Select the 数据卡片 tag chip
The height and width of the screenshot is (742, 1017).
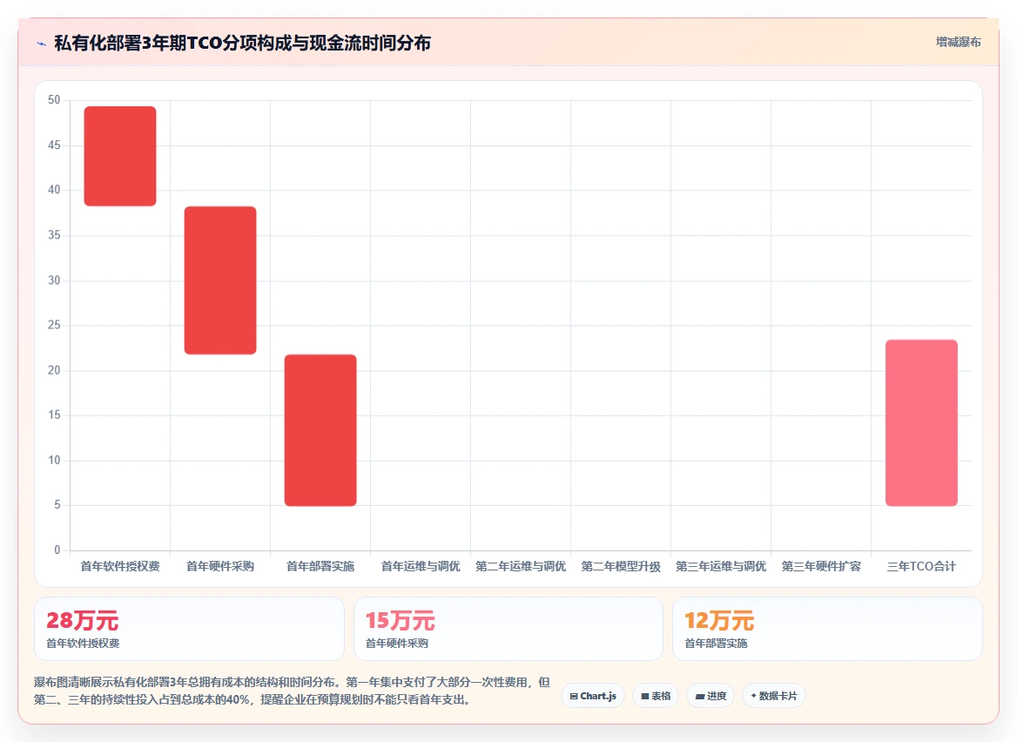point(774,696)
